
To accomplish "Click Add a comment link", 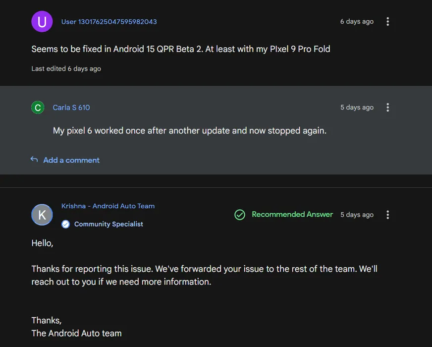I will click(71, 160).
